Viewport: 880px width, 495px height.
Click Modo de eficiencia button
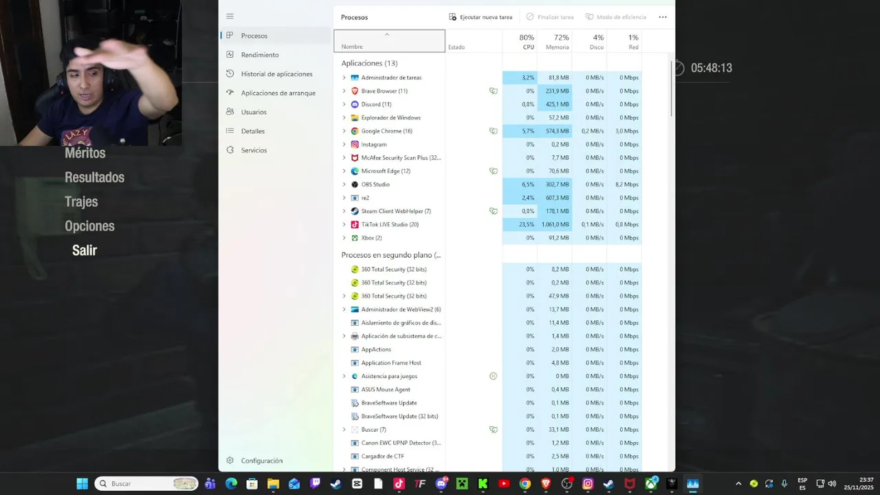pos(616,17)
